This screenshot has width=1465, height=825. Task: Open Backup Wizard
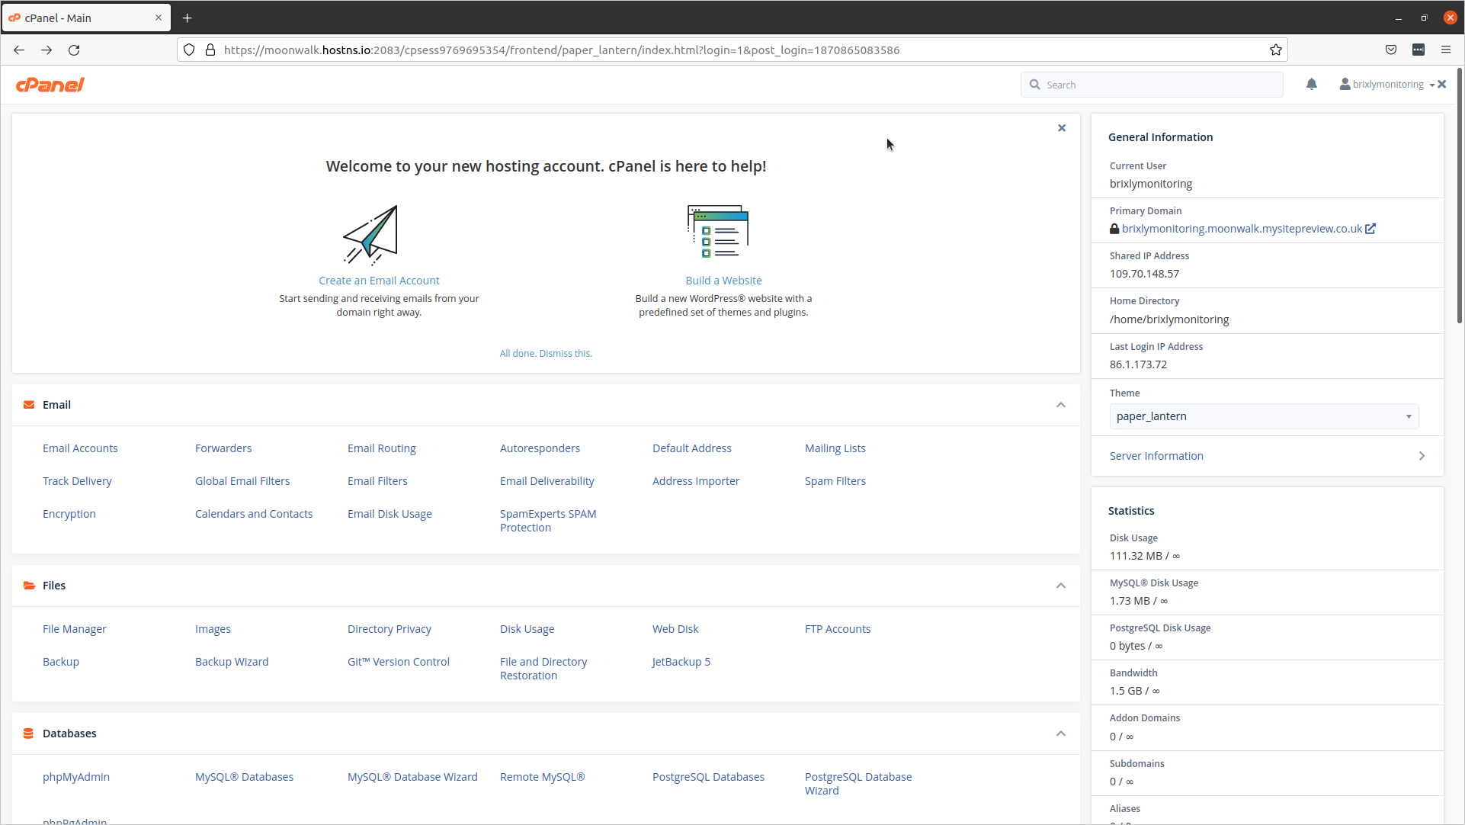[x=232, y=662]
